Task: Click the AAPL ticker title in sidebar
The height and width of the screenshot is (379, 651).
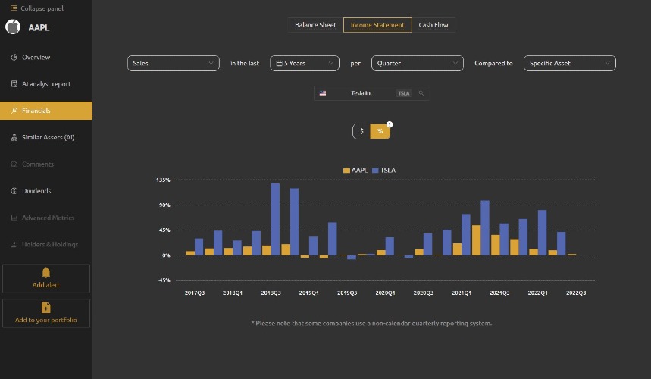Action: point(39,27)
